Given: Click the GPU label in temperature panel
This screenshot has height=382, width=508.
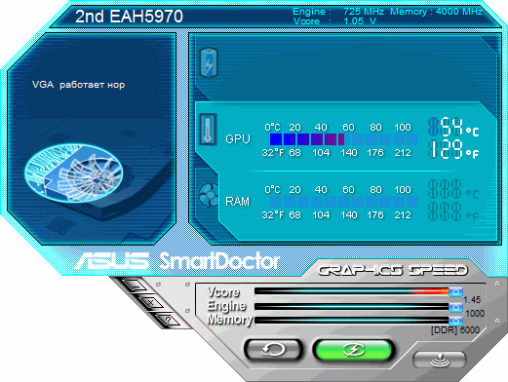Looking at the screenshot, I should click(238, 139).
